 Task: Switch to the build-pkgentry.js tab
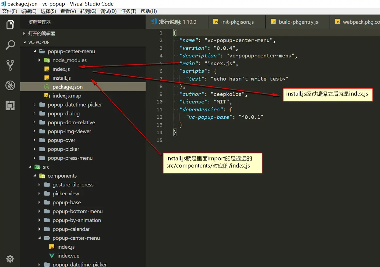pos(298,22)
